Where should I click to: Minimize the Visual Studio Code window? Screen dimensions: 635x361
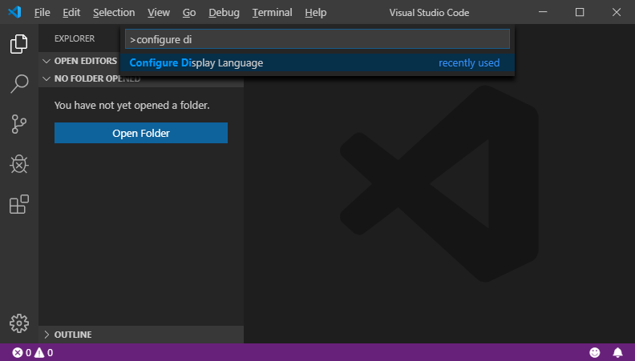pos(543,12)
